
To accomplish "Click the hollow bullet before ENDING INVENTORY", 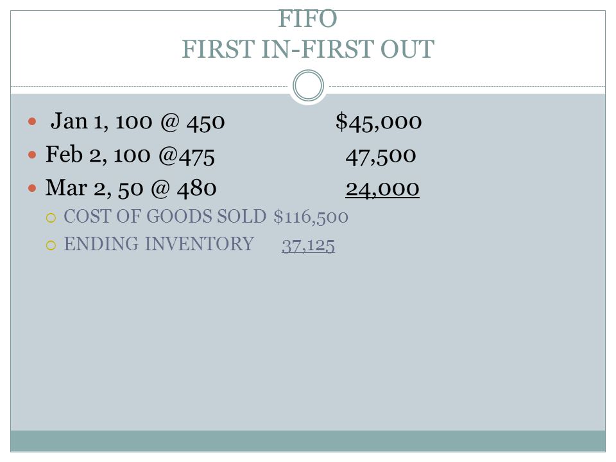I will click(x=51, y=246).
